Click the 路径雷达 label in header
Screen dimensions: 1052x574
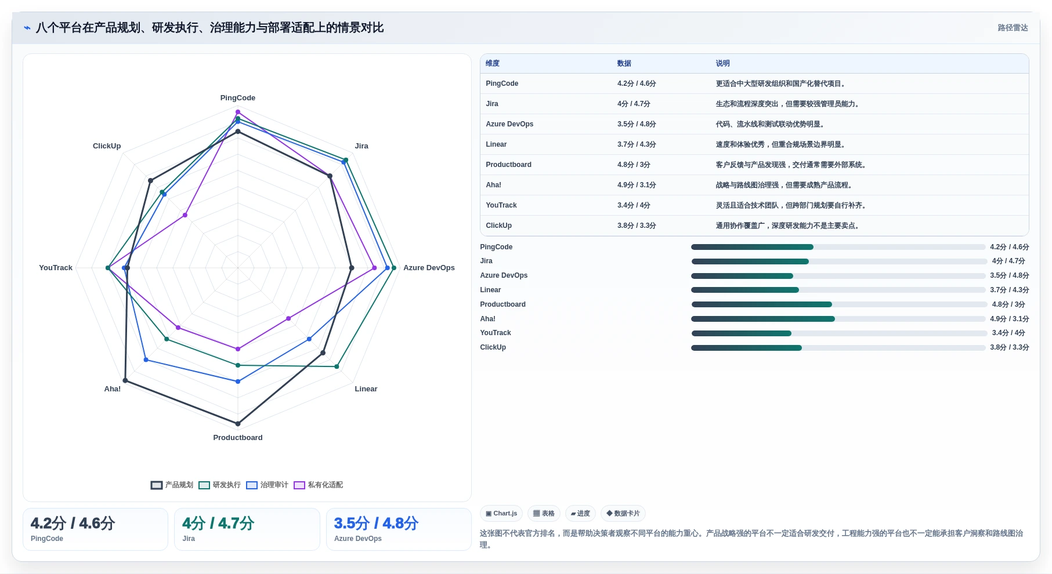point(1013,28)
